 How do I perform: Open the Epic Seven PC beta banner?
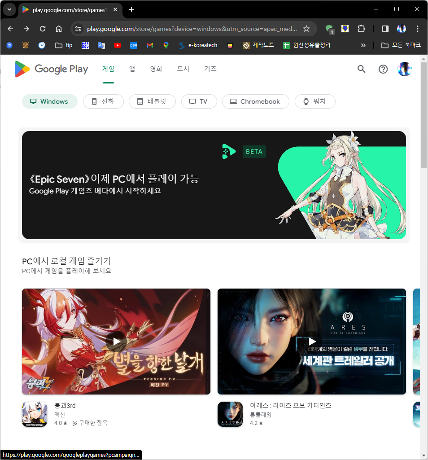(214, 185)
